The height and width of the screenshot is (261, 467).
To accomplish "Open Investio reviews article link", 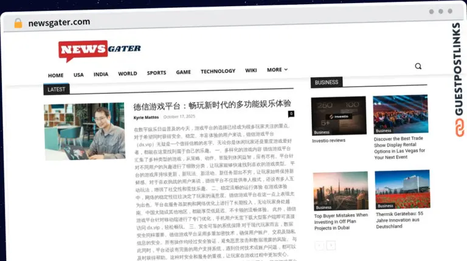I will (x=328, y=141).
